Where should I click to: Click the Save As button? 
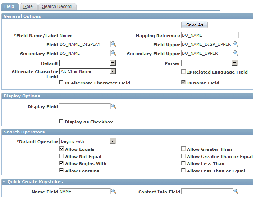(x=195, y=25)
